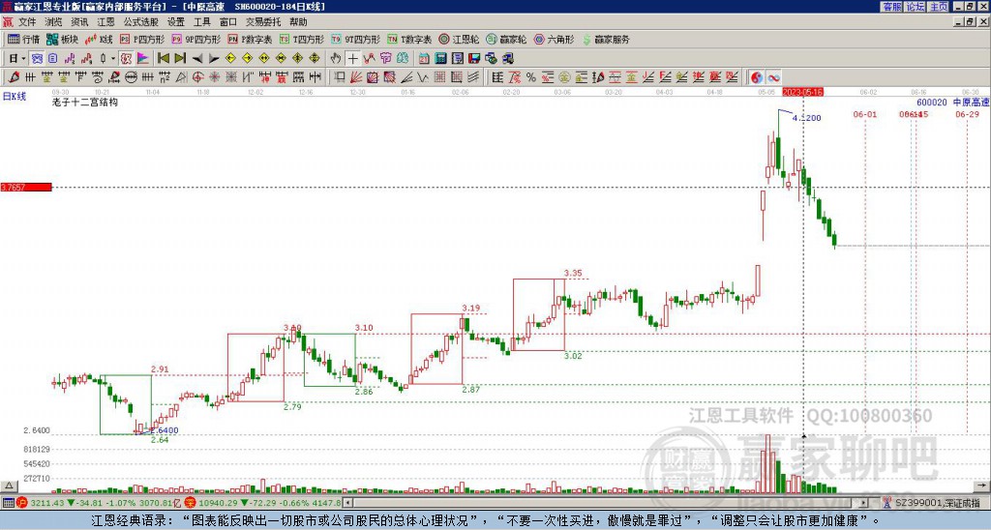Screen dimensions: 991x530
Task: Click the second yellow diamond navigation icon
Action: coord(247,58)
